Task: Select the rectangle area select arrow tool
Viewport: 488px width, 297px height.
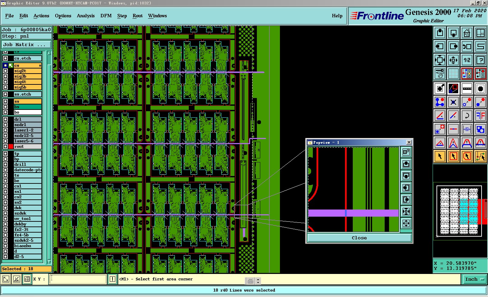Action: pos(453,156)
